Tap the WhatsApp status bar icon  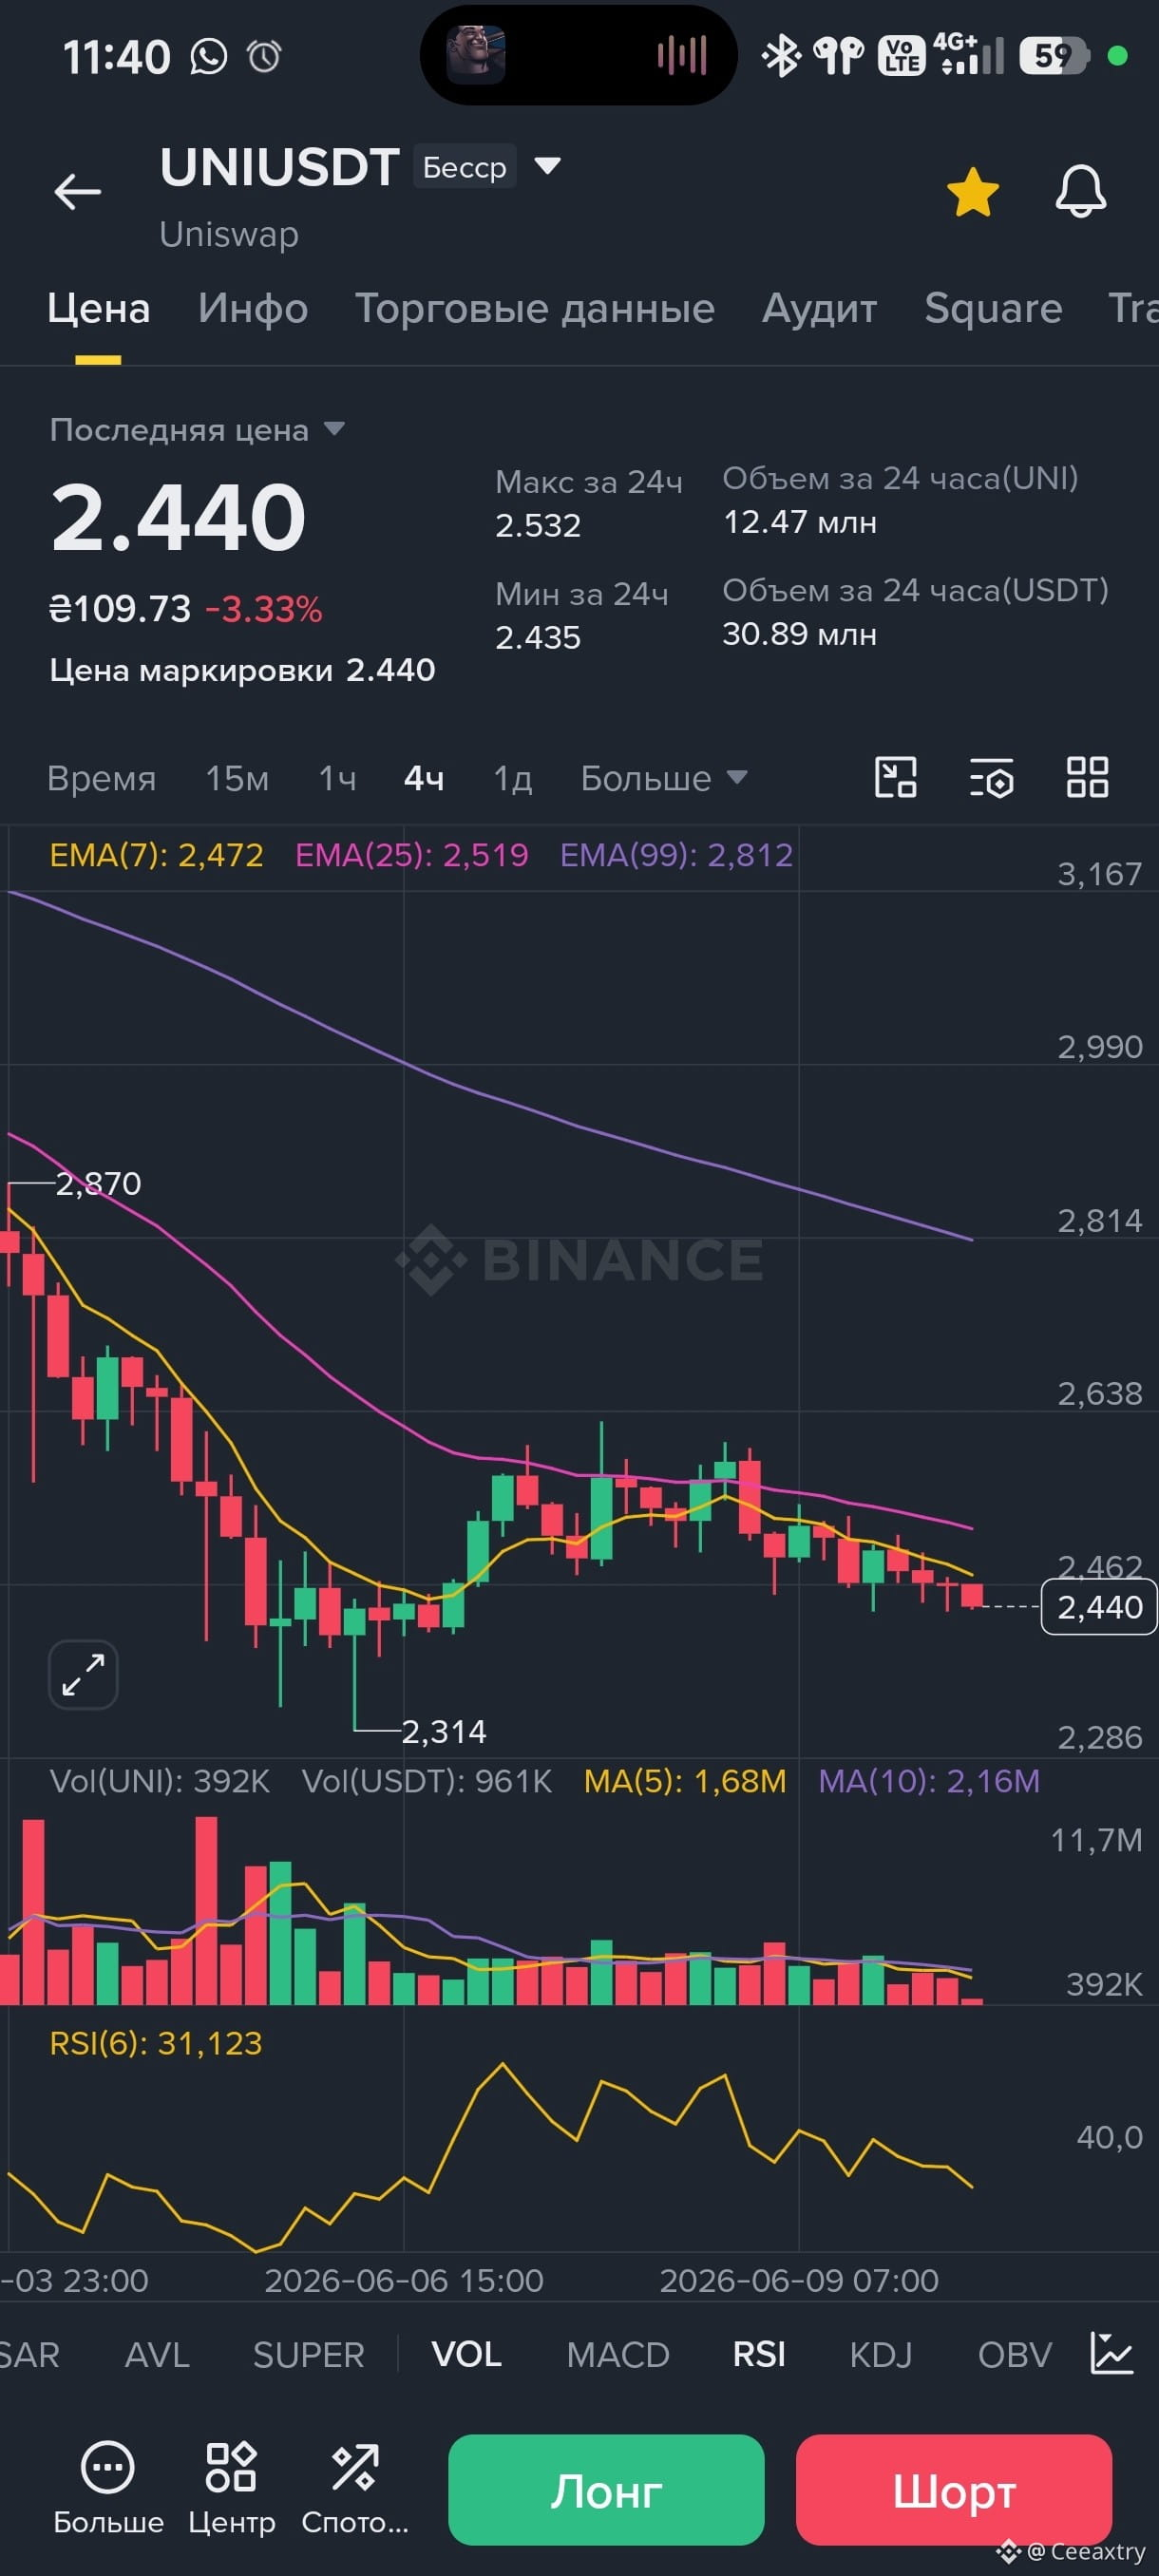(208, 56)
